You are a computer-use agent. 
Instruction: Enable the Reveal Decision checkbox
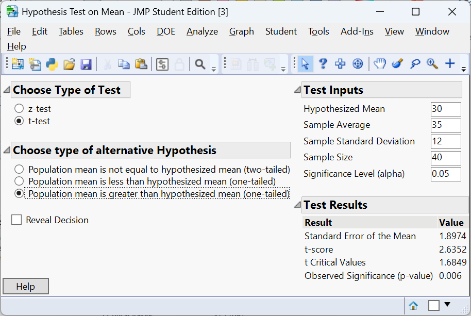click(16, 220)
